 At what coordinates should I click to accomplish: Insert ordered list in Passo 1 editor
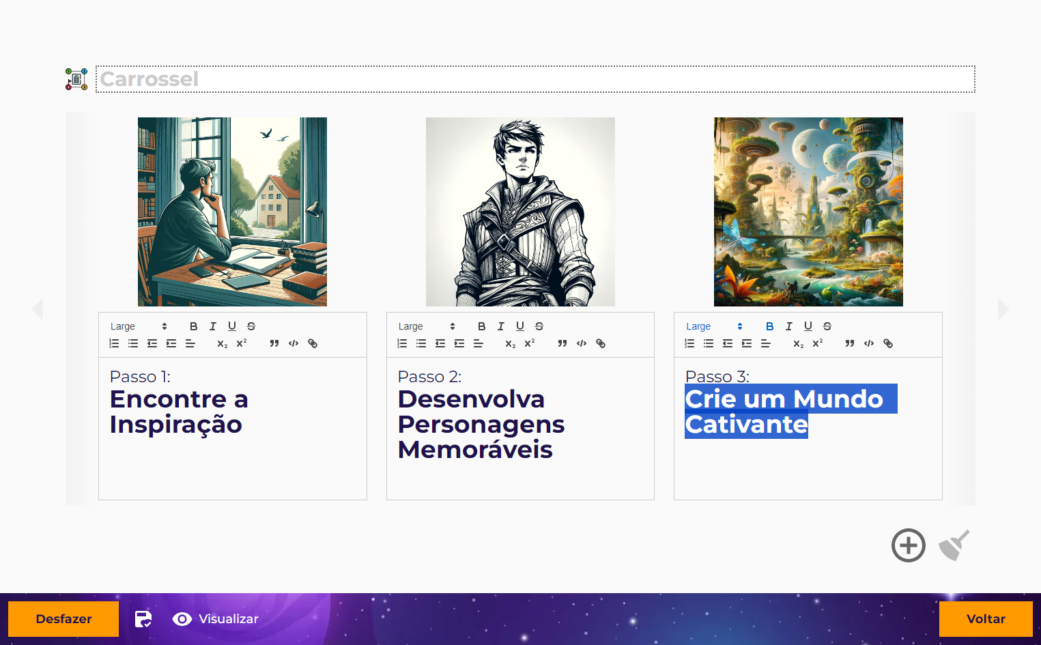(x=114, y=343)
